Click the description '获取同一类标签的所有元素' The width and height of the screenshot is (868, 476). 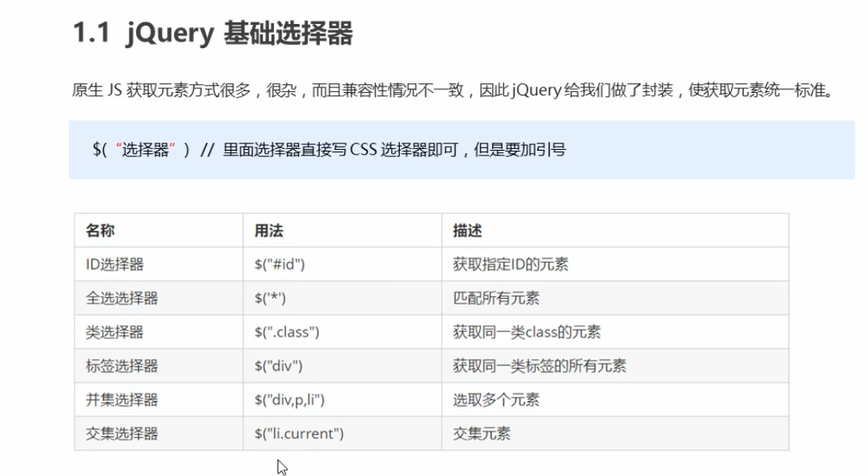tap(539, 366)
